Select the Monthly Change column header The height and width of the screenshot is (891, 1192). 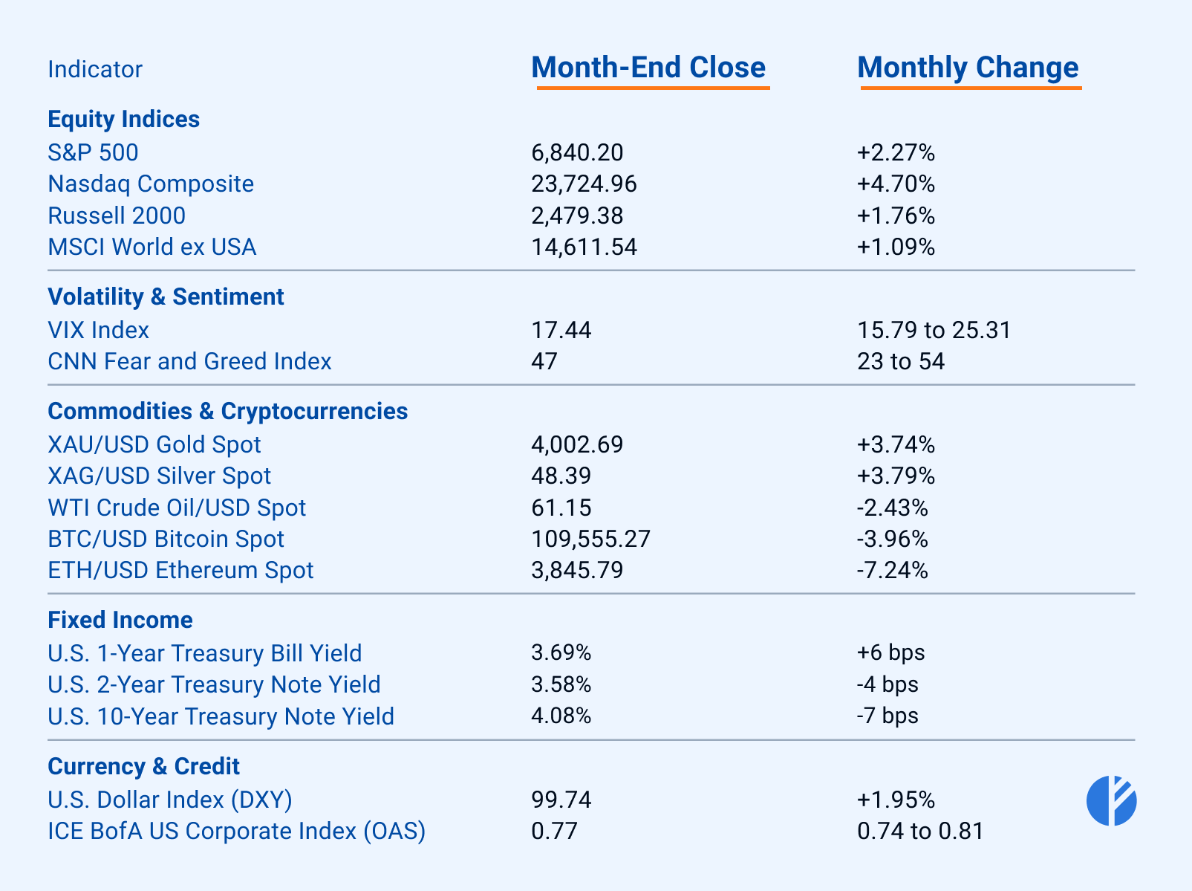[x=968, y=68]
